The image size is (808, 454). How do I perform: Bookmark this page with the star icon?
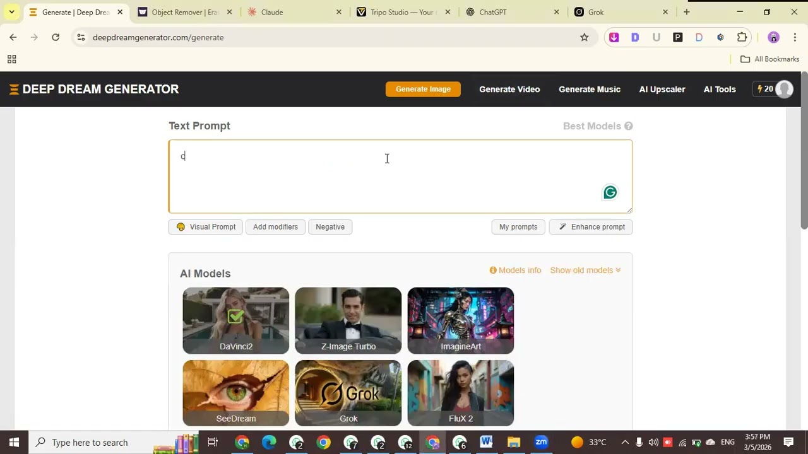click(585, 37)
